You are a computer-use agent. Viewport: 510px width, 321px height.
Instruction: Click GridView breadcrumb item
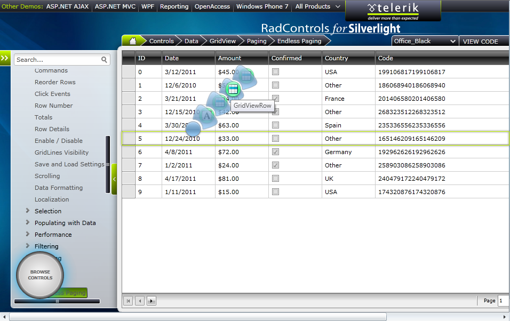pyautogui.click(x=222, y=41)
